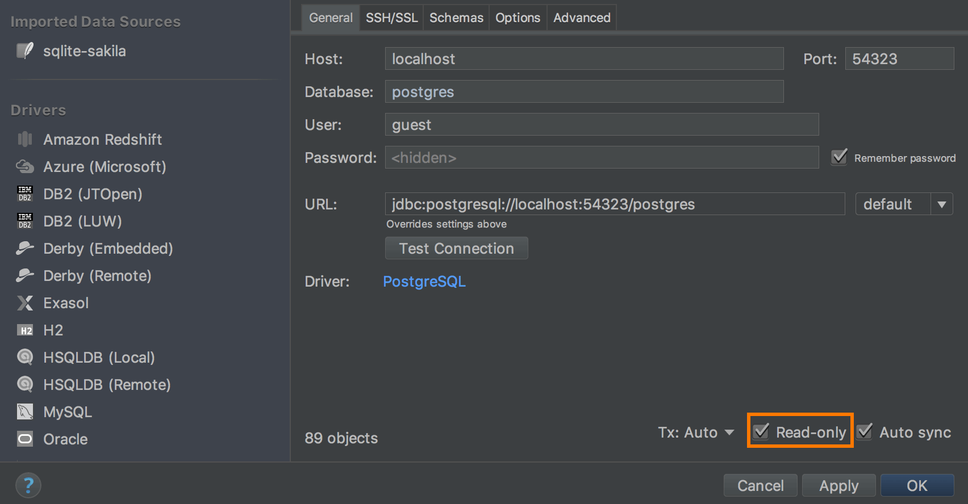
Task: Select the Exasol X icon
Action: (x=25, y=303)
